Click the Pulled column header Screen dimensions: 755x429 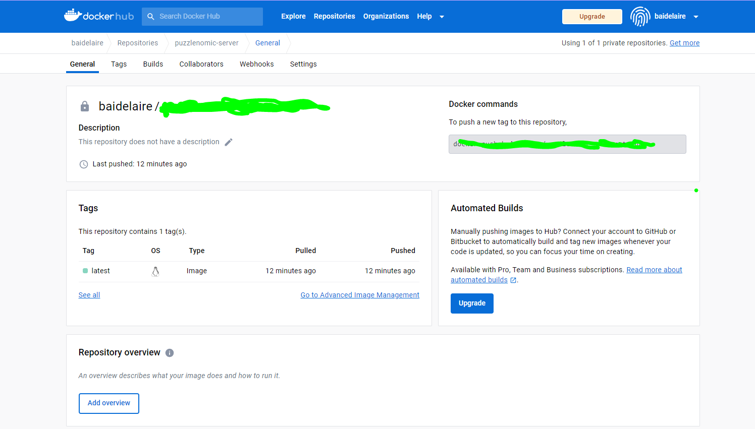[306, 251]
